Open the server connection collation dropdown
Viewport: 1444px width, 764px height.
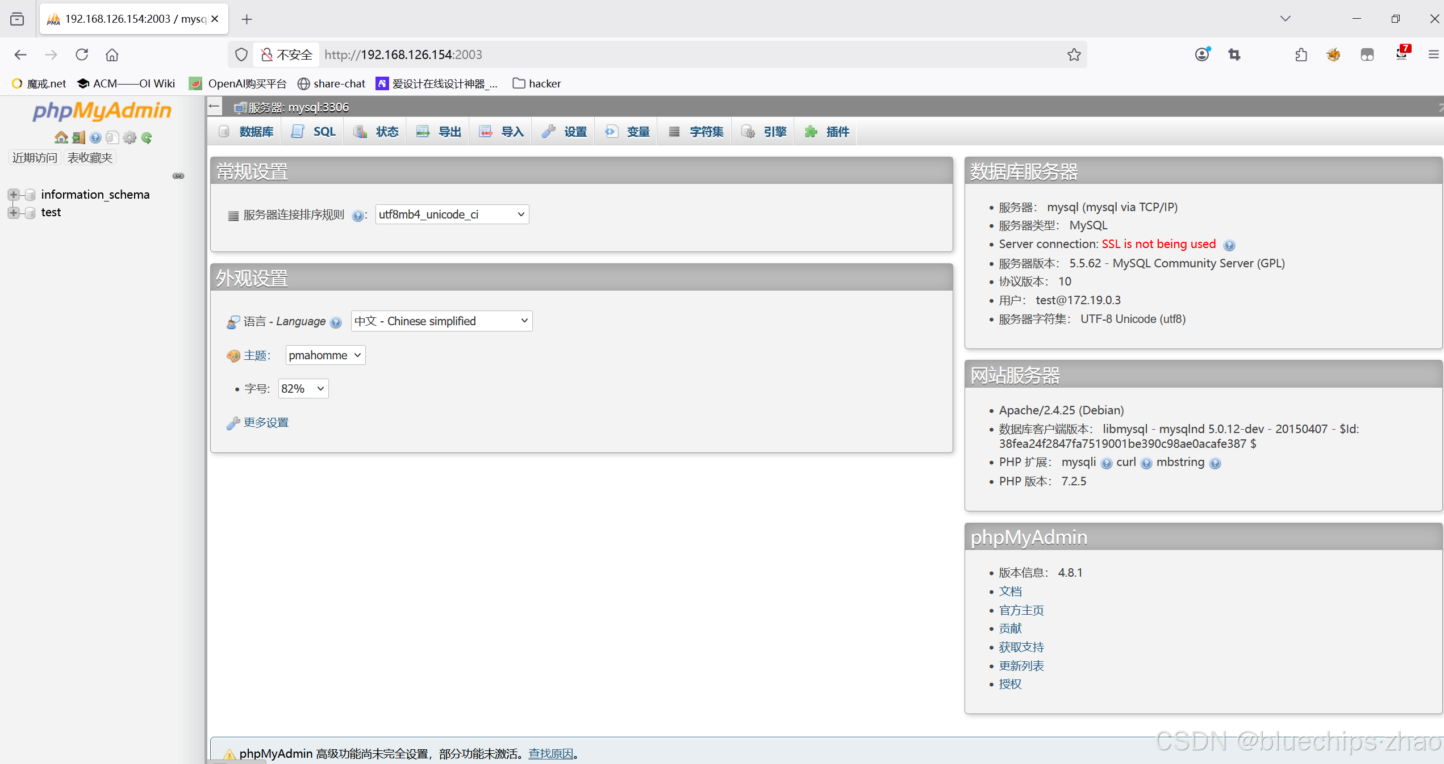pos(452,215)
